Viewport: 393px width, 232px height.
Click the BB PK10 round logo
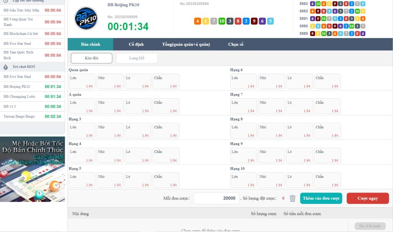point(86,18)
